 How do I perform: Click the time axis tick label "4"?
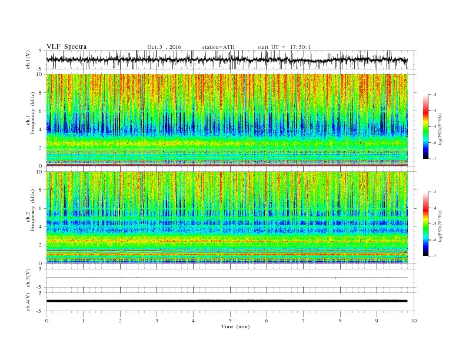pos(194,321)
